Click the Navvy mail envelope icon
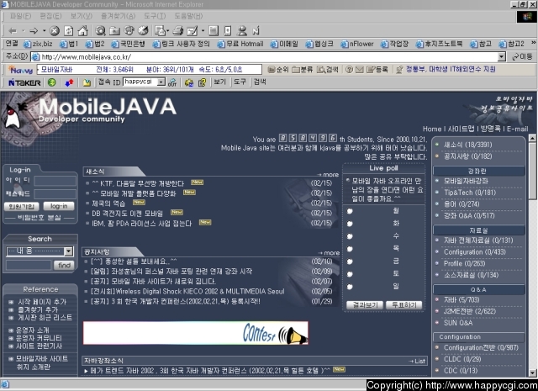The width and height of the screenshot is (538, 391). tap(359, 70)
